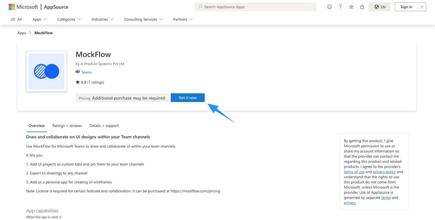Screen dimensions: 435x220
Task: Click 'Additional purchase may be required' pricing text
Action: pyautogui.click(x=129, y=98)
